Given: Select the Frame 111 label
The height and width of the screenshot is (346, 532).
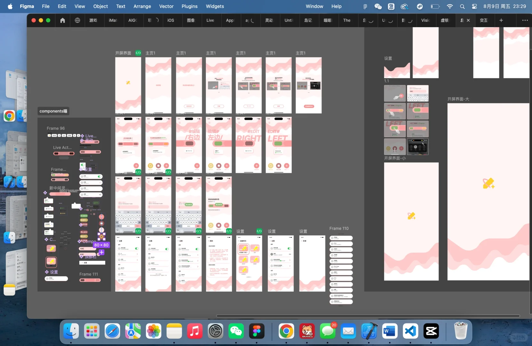Looking at the screenshot, I should (x=89, y=274).
